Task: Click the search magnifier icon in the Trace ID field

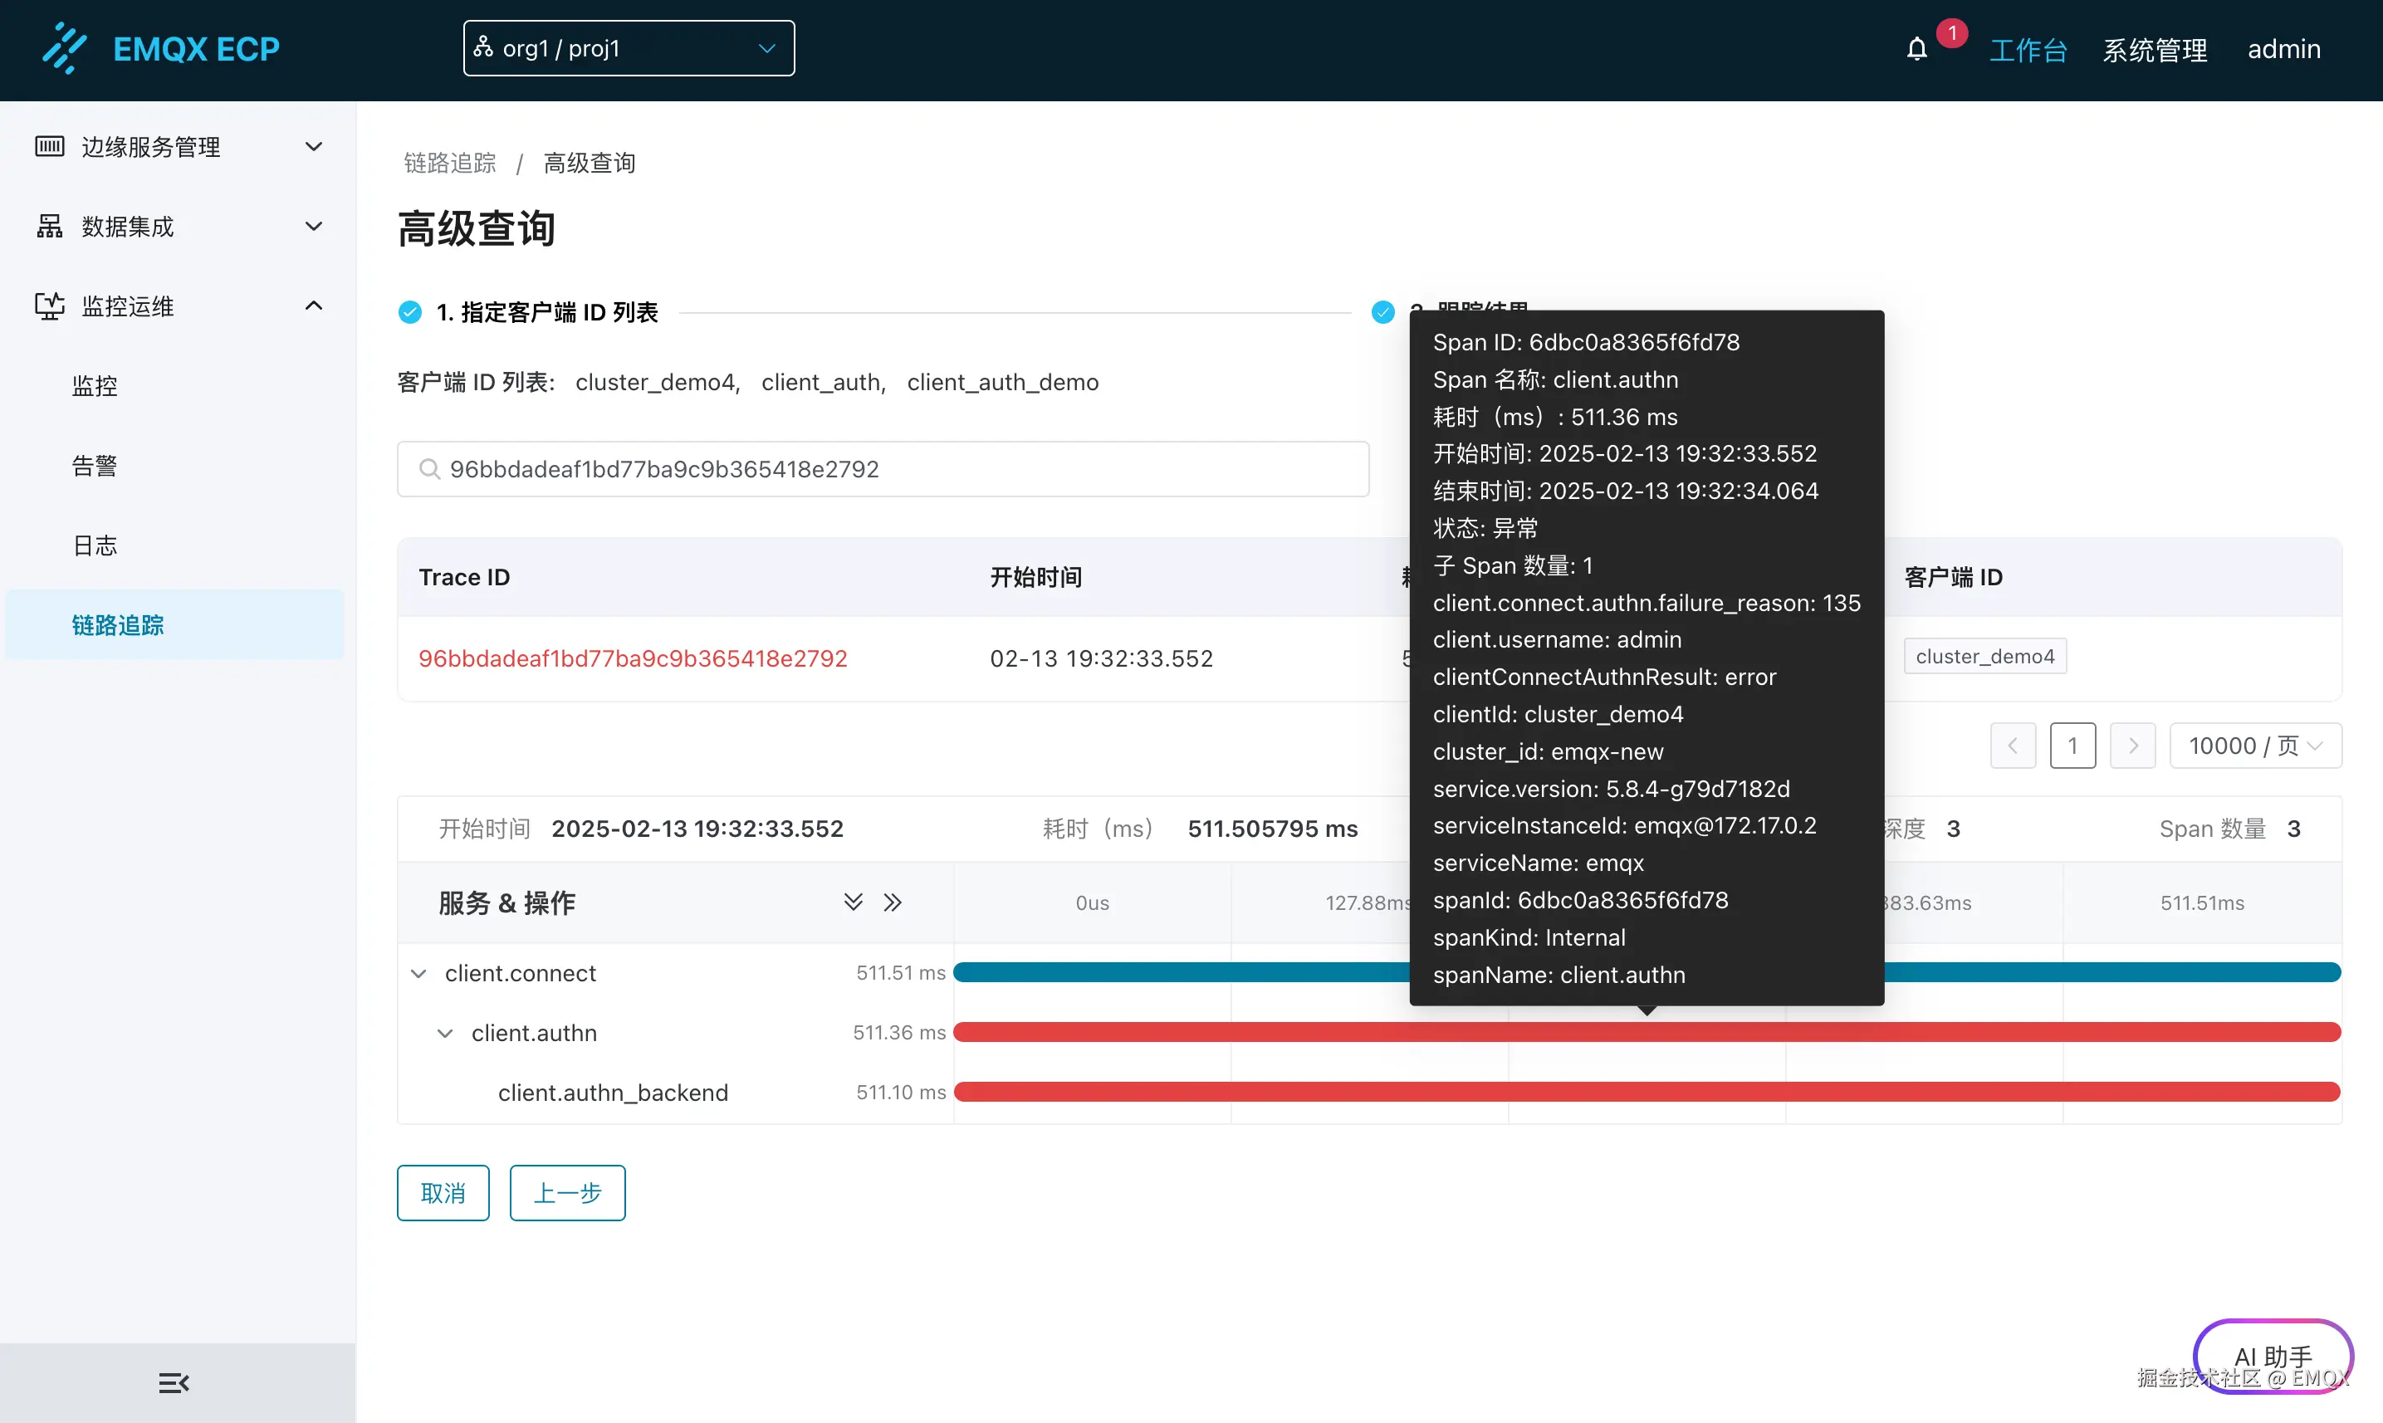Action: [428, 469]
